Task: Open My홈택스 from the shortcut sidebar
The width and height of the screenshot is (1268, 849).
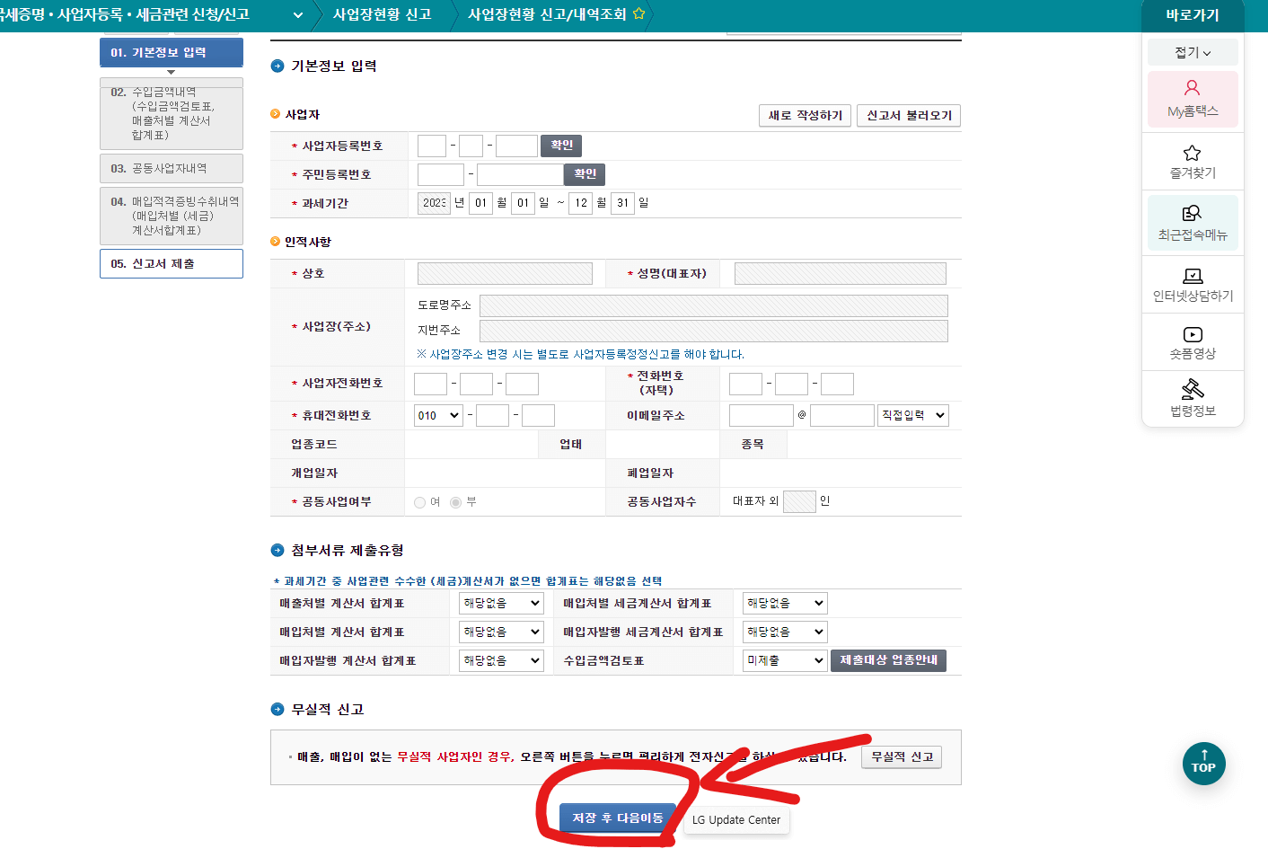Action: point(1193,99)
